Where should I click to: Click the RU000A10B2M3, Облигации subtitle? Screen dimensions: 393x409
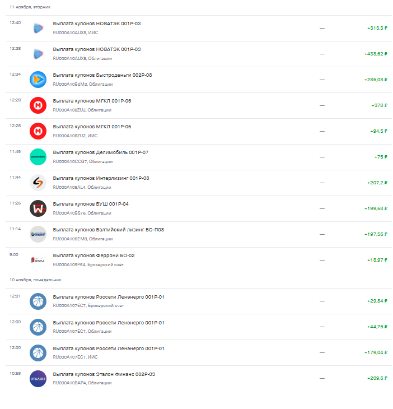coord(83,84)
